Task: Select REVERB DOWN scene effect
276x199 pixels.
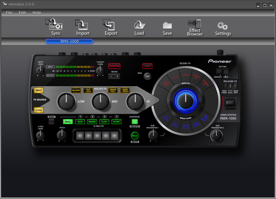Action: (x=205, y=118)
